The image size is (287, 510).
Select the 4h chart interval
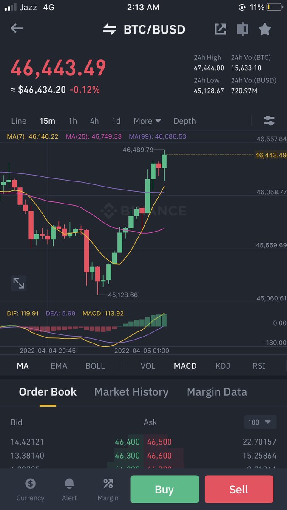coord(94,121)
